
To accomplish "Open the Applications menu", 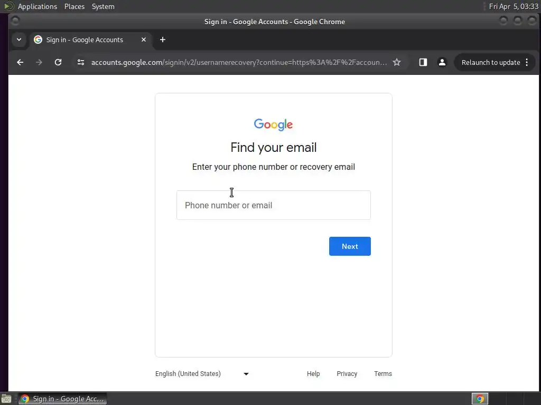I will 38,6.
